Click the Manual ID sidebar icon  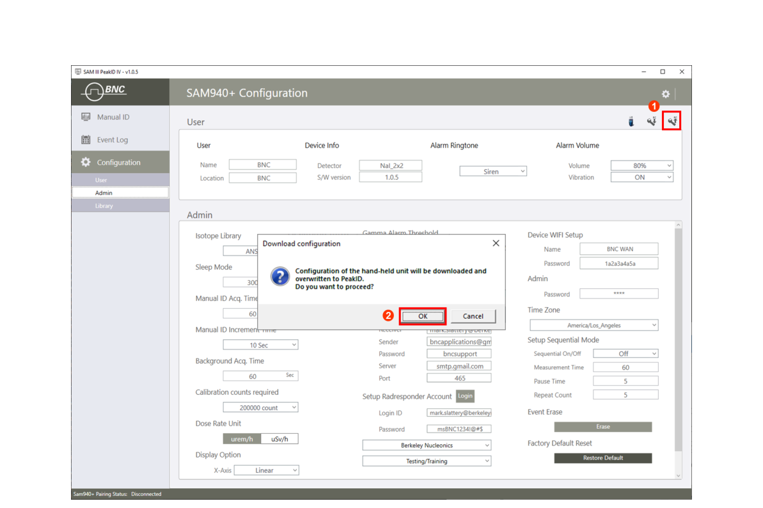(x=86, y=117)
